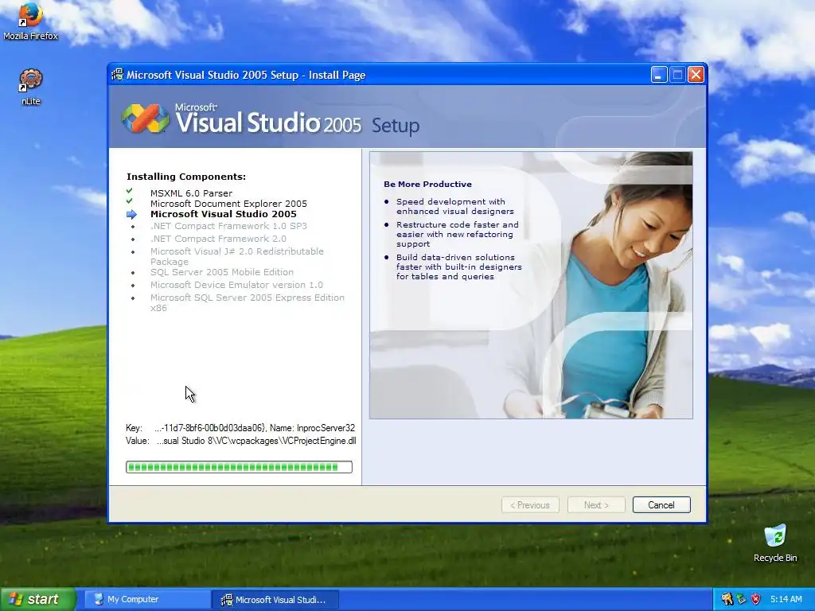815x611 pixels.
Task: Click the first system tray icon
Action: (x=727, y=599)
